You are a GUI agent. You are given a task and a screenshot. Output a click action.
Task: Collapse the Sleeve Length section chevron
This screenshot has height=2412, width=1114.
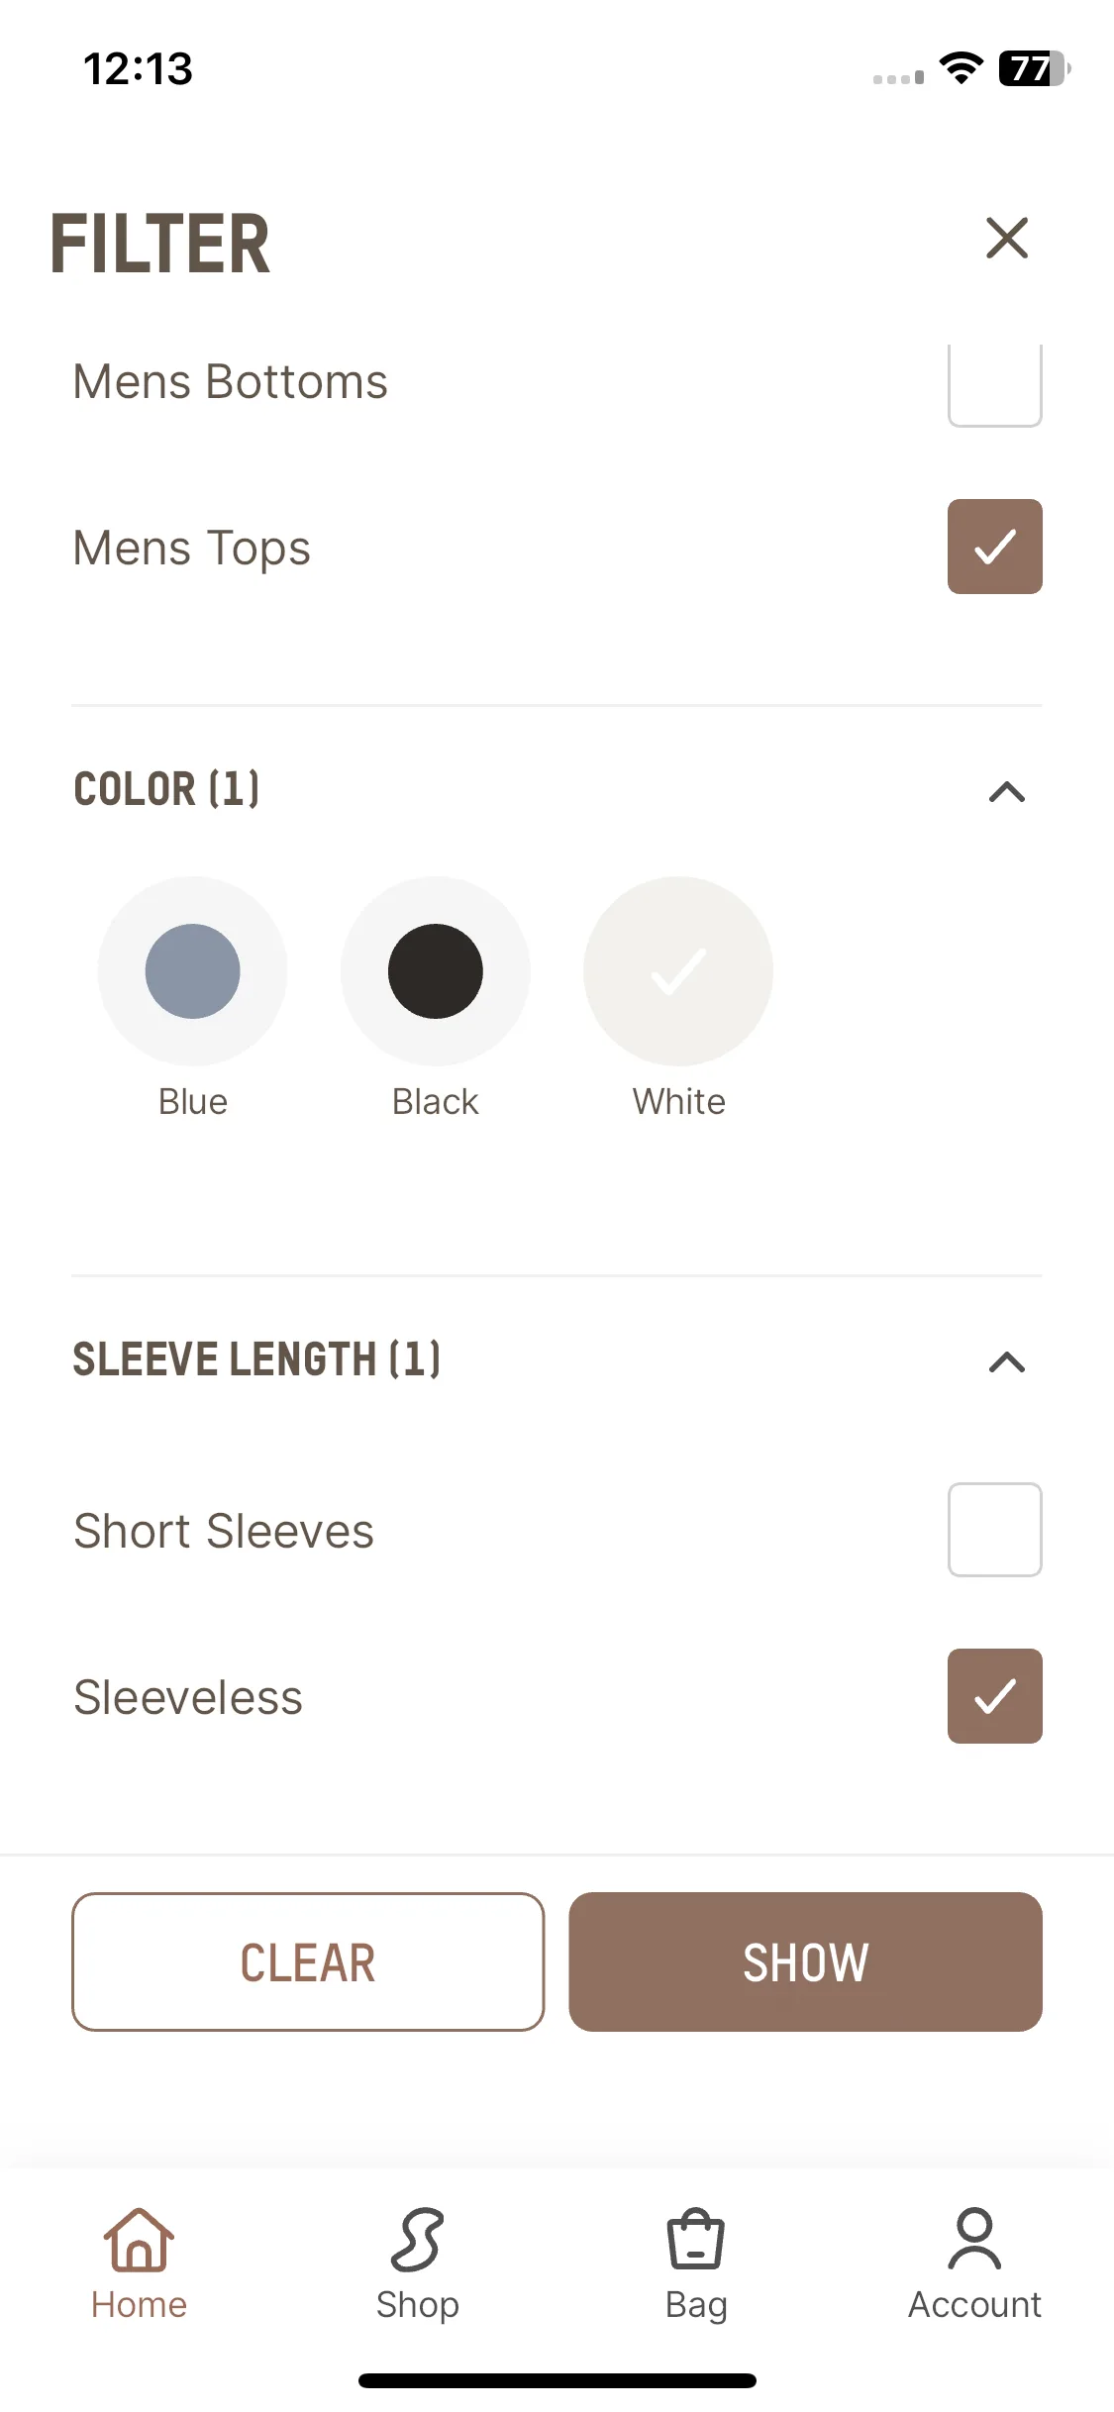(x=1007, y=1362)
